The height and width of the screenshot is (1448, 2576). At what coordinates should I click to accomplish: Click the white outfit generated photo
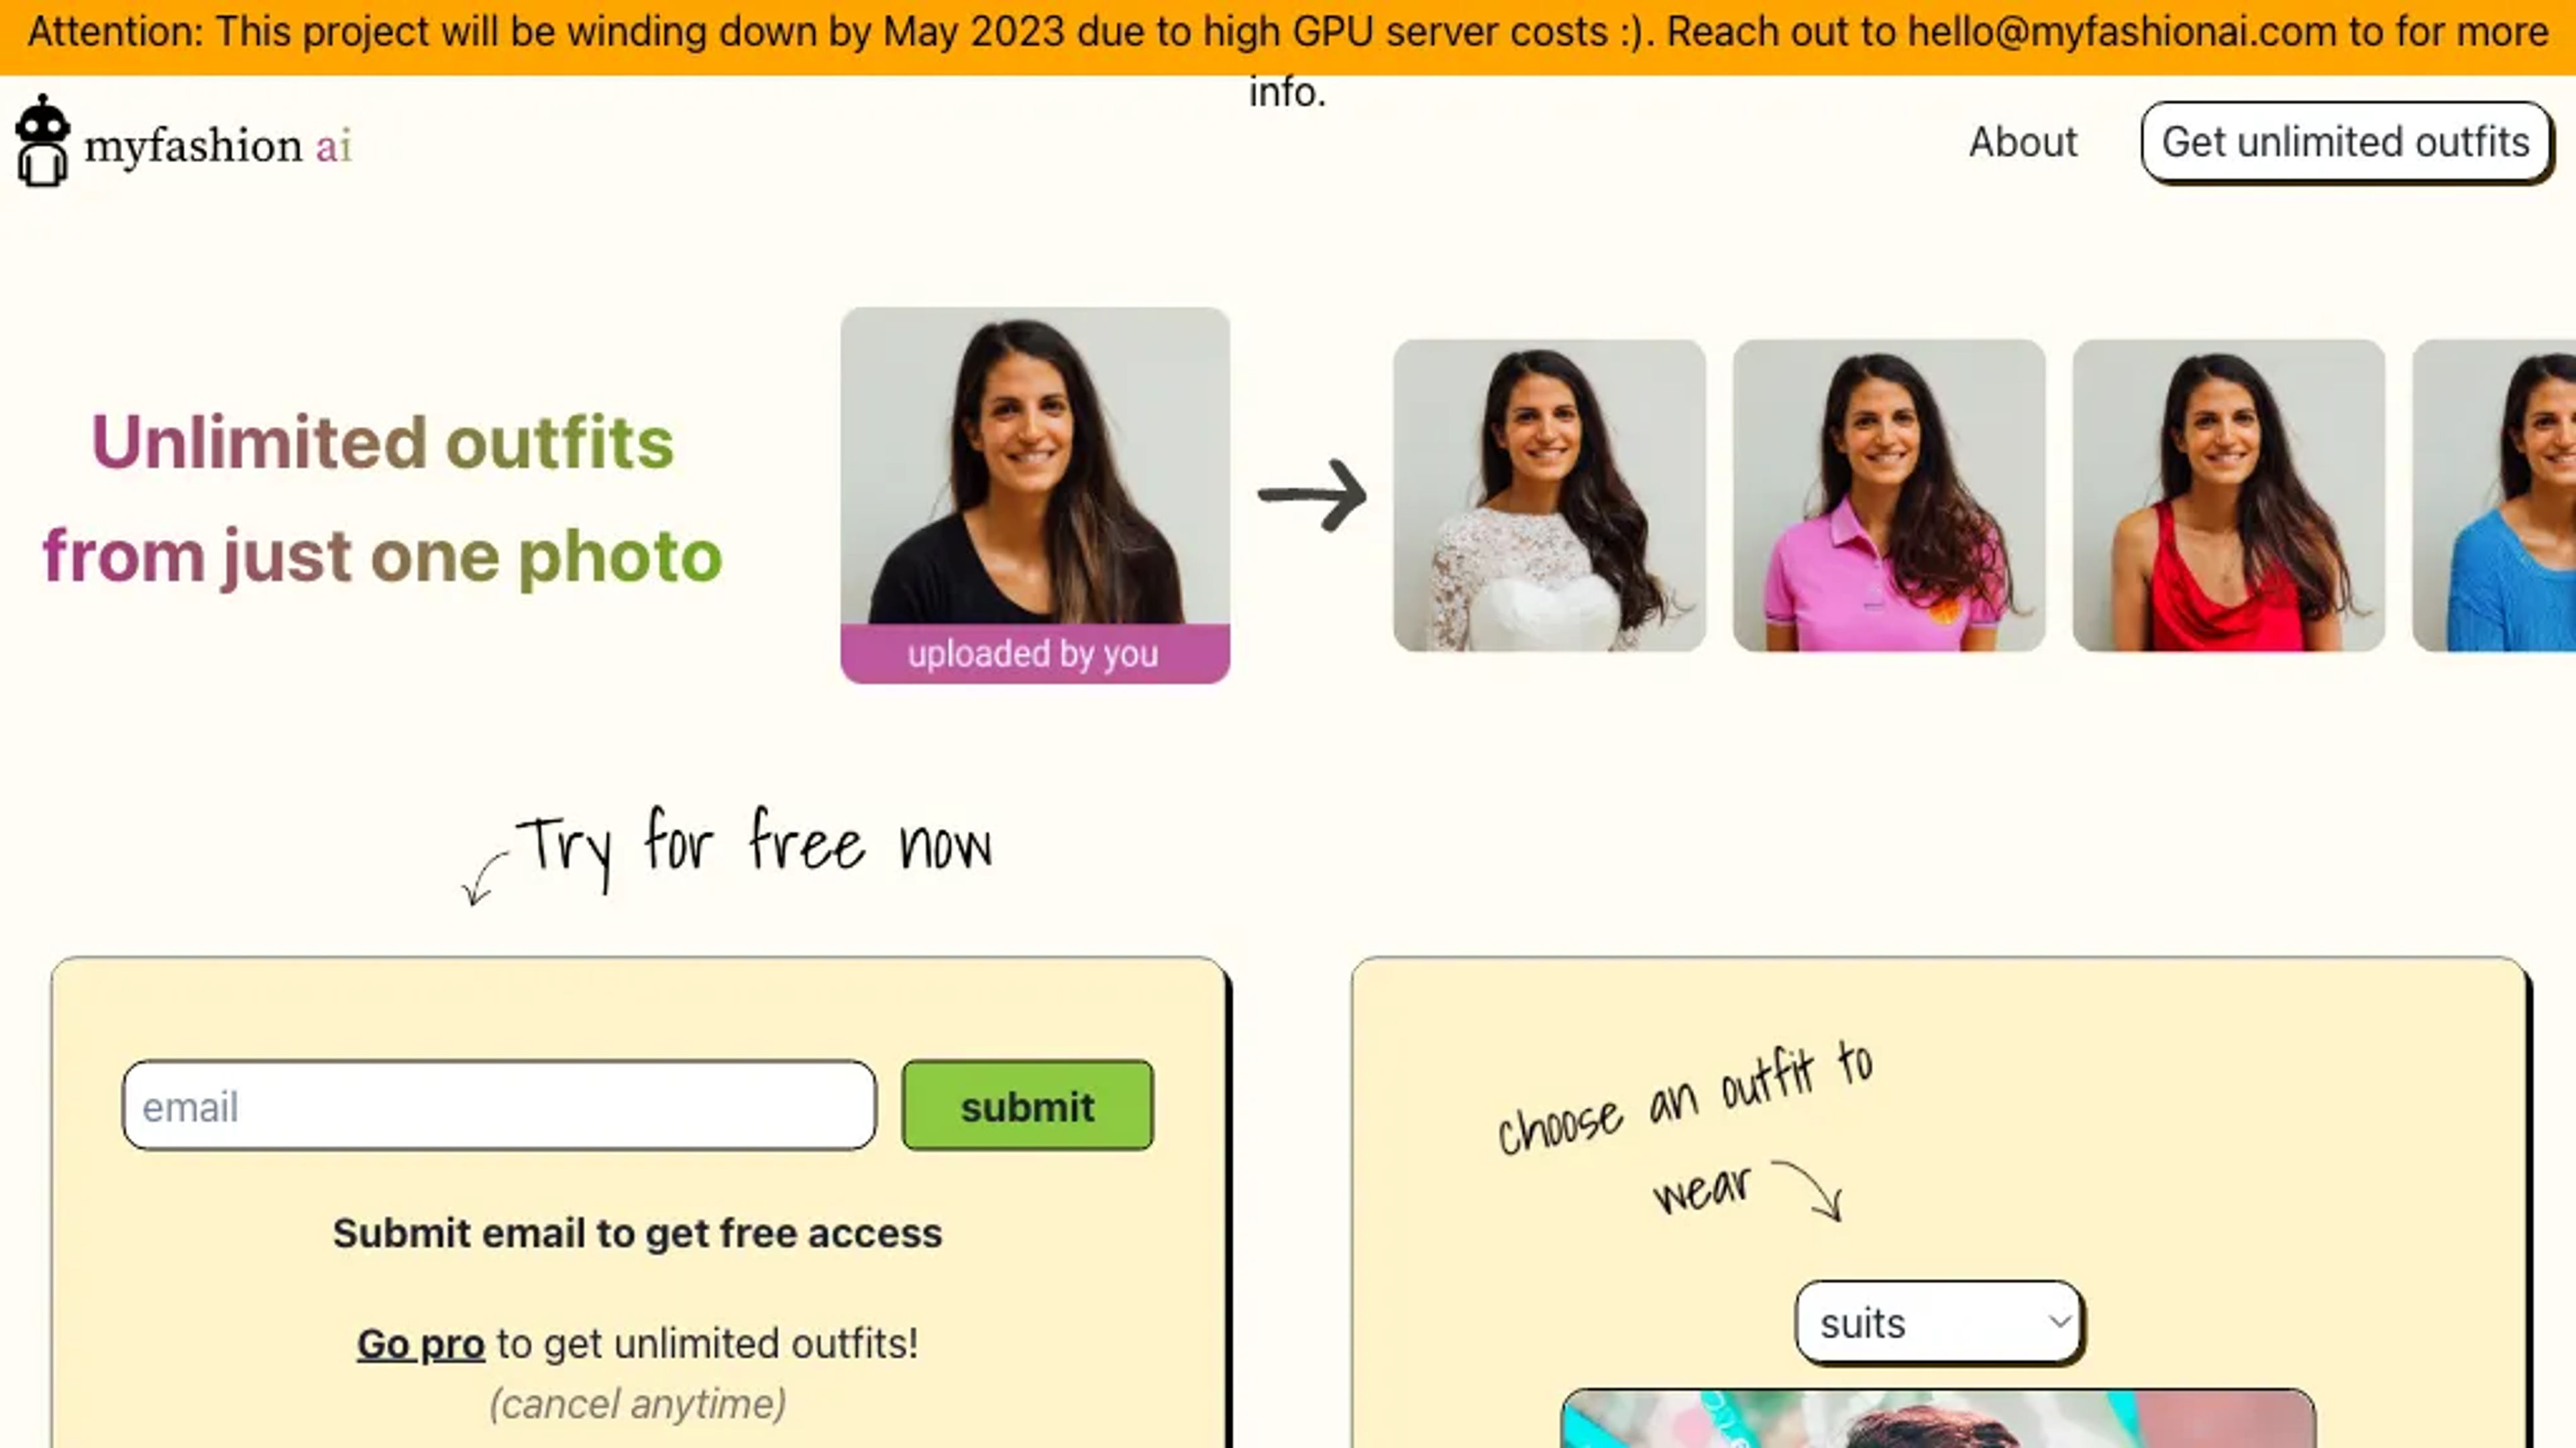(x=1548, y=495)
